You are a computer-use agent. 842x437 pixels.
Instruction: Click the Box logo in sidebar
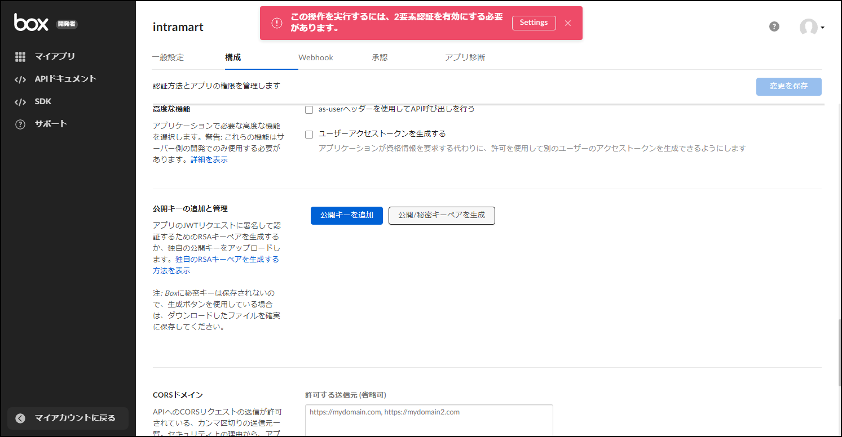31,23
